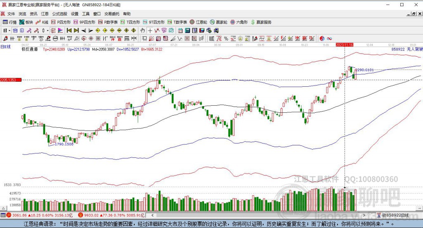
Task: Toggle the crosshair cursor tool
Action: click(x=150, y=31)
